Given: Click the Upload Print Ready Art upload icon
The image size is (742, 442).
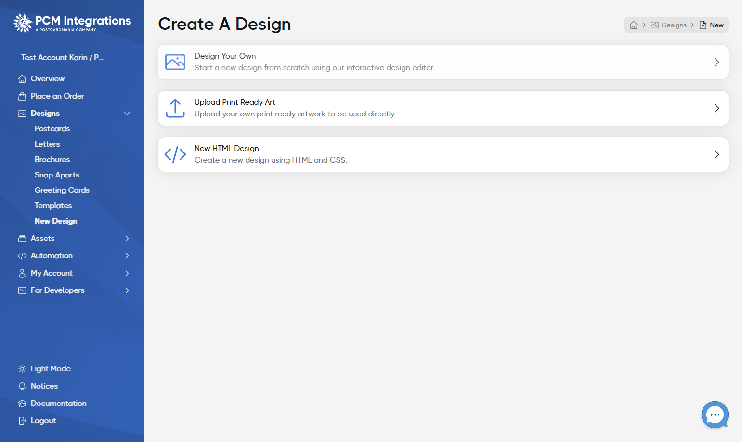Looking at the screenshot, I should click(175, 108).
